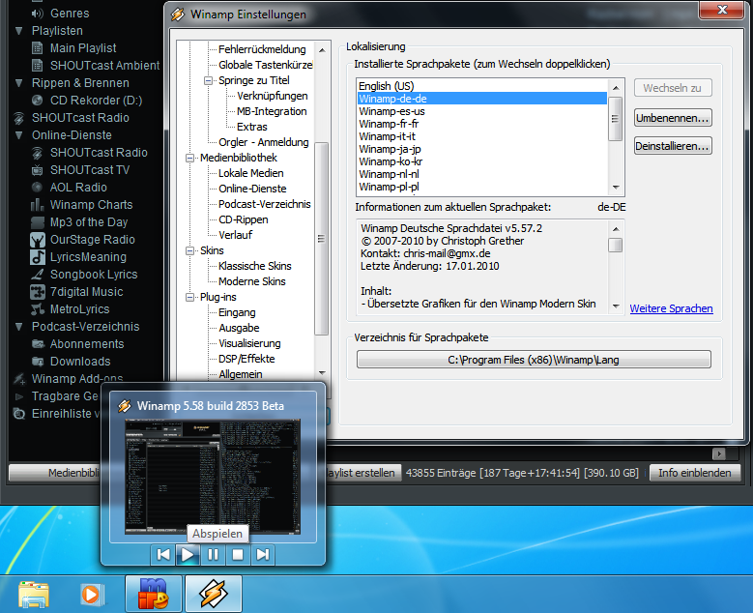The height and width of the screenshot is (613, 753).
Task: Open the Windows Explorer taskbar icon
Action: coord(34,595)
